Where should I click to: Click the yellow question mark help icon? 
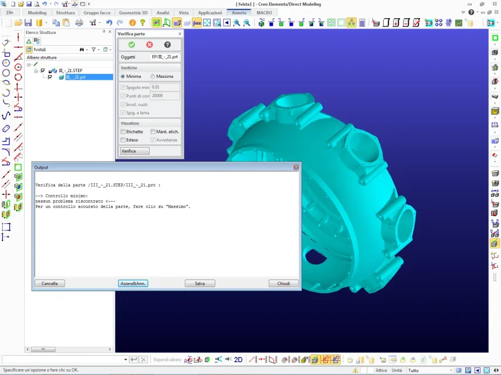(x=143, y=23)
